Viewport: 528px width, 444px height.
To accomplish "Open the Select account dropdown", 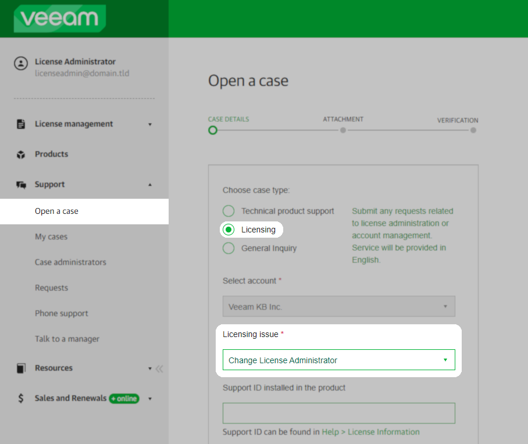I will [x=339, y=306].
